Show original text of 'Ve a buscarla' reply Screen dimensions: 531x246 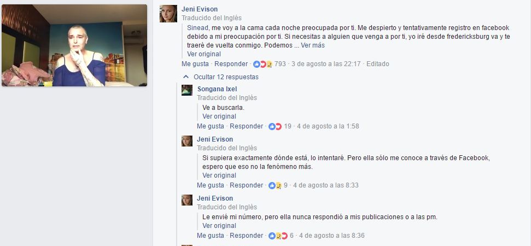[219, 116]
